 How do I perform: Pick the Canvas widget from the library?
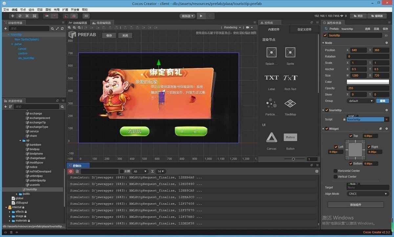click(271, 137)
